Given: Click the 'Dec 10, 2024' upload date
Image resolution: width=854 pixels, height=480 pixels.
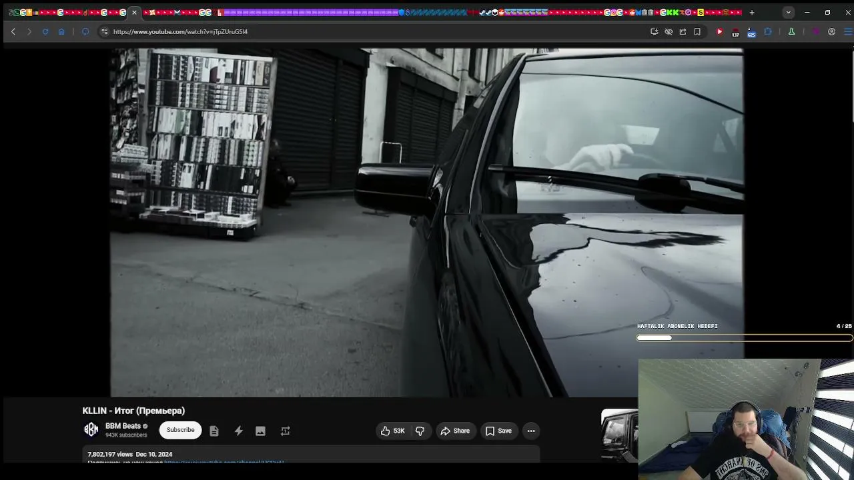Looking at the screenshot, I should [154, 454].
